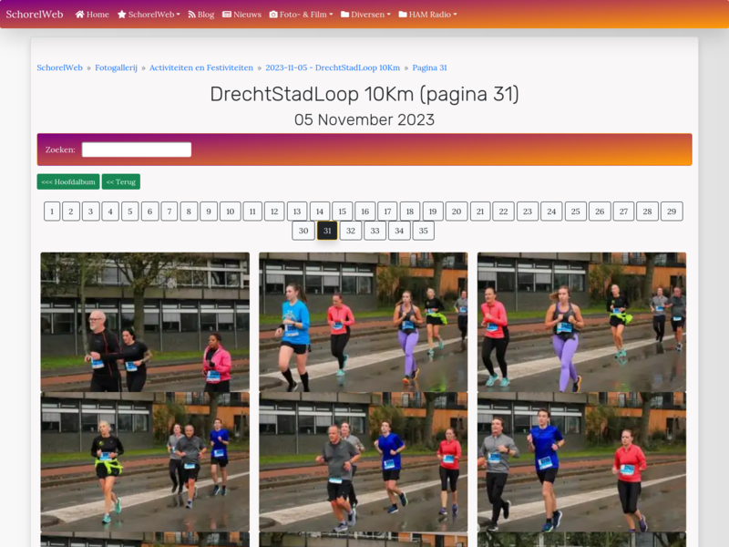Expand the Diversen dropdown arrow
This screenshot has height=547, width=729.
[x=389, y=15]
